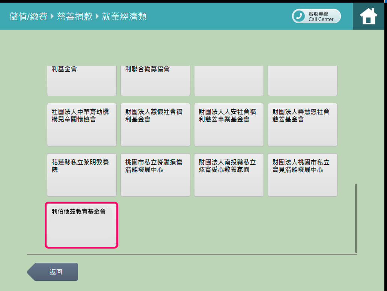
Task: Open 財團法人桃園市私立寶貝潛能發展中心
Action: coord(302,175)
